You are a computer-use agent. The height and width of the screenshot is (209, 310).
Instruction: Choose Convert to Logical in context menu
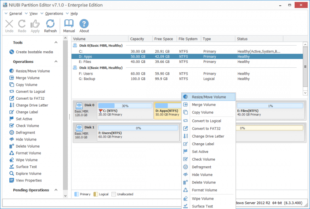[x=208, y=121]
